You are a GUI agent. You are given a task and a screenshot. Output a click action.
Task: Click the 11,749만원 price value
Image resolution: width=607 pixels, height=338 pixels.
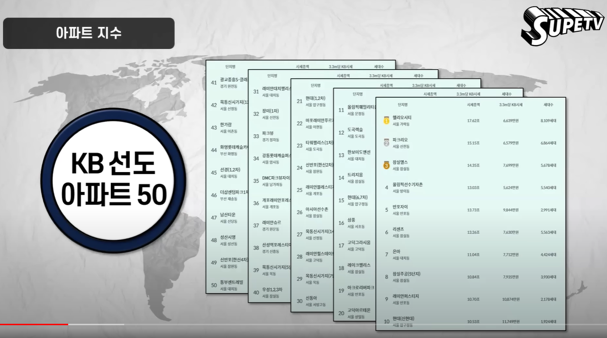tap(510, 322)
